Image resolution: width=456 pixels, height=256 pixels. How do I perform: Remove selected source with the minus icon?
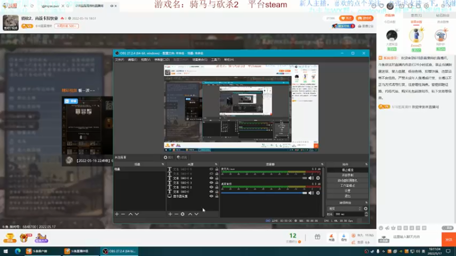click(x=176, y=214)
